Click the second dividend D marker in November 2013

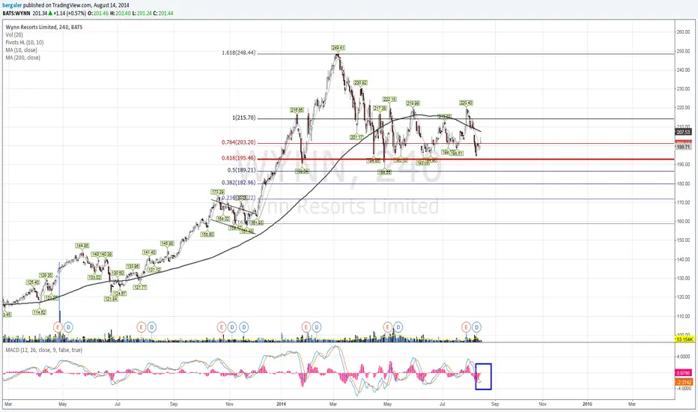coord(244,327)
